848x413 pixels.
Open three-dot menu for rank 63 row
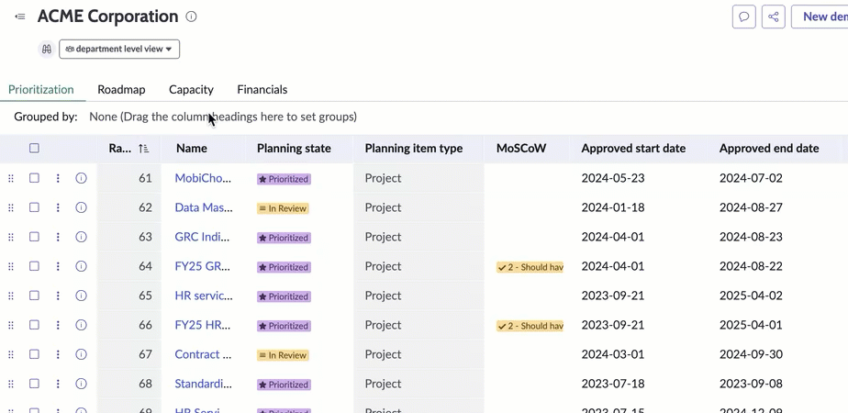click(58, 237)
